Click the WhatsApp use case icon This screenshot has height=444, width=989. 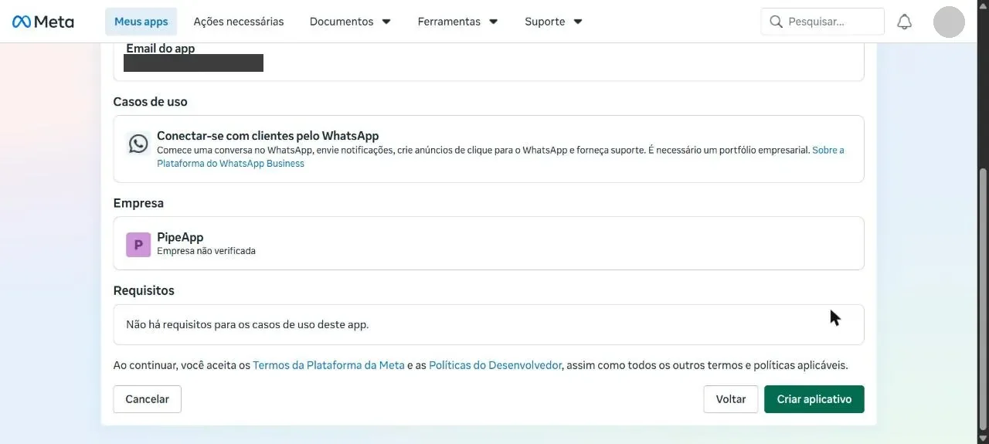click(138, 143)
